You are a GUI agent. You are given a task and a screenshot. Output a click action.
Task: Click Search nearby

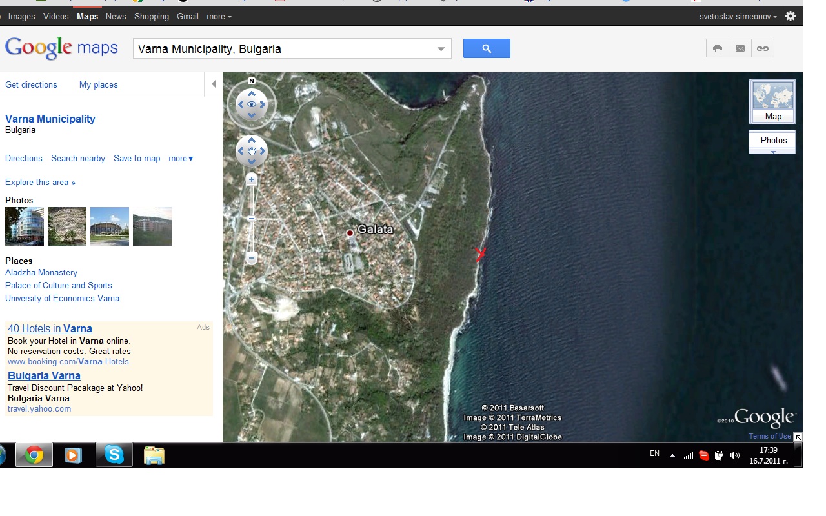(x=78, y=159)
